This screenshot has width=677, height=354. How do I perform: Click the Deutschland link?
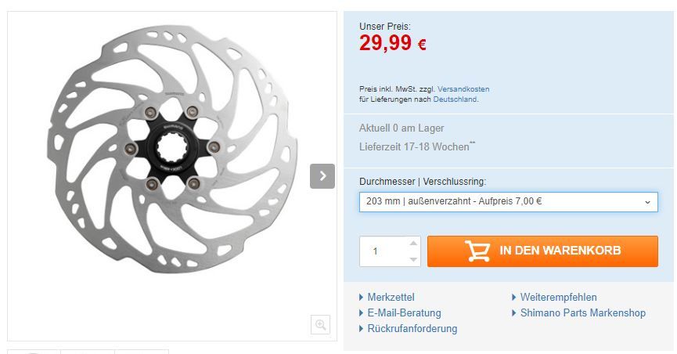(455, 99)
